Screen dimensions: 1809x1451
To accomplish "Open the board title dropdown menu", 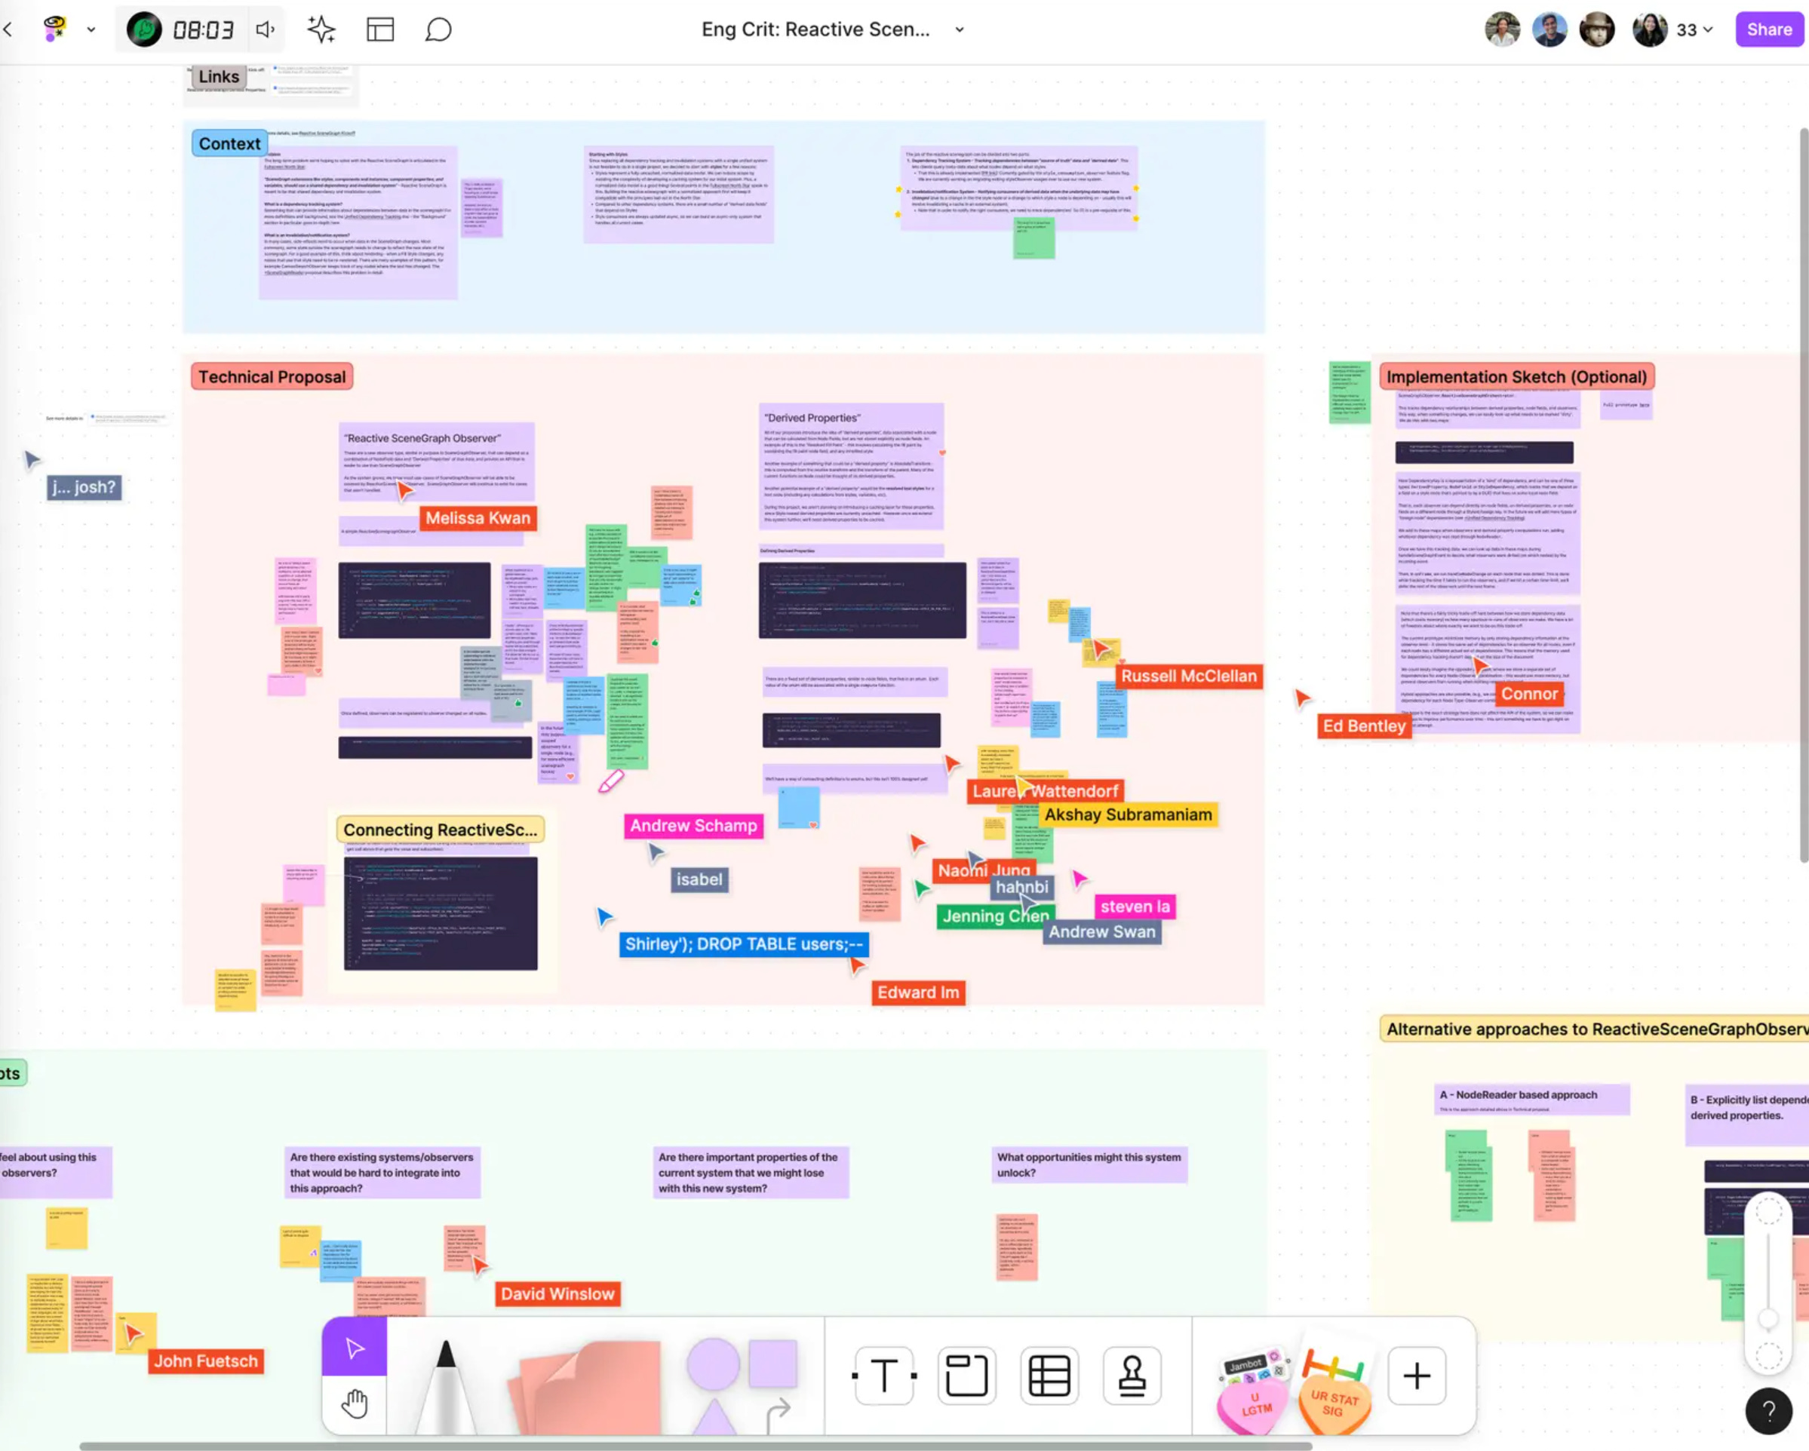I will tap(959, 29).
